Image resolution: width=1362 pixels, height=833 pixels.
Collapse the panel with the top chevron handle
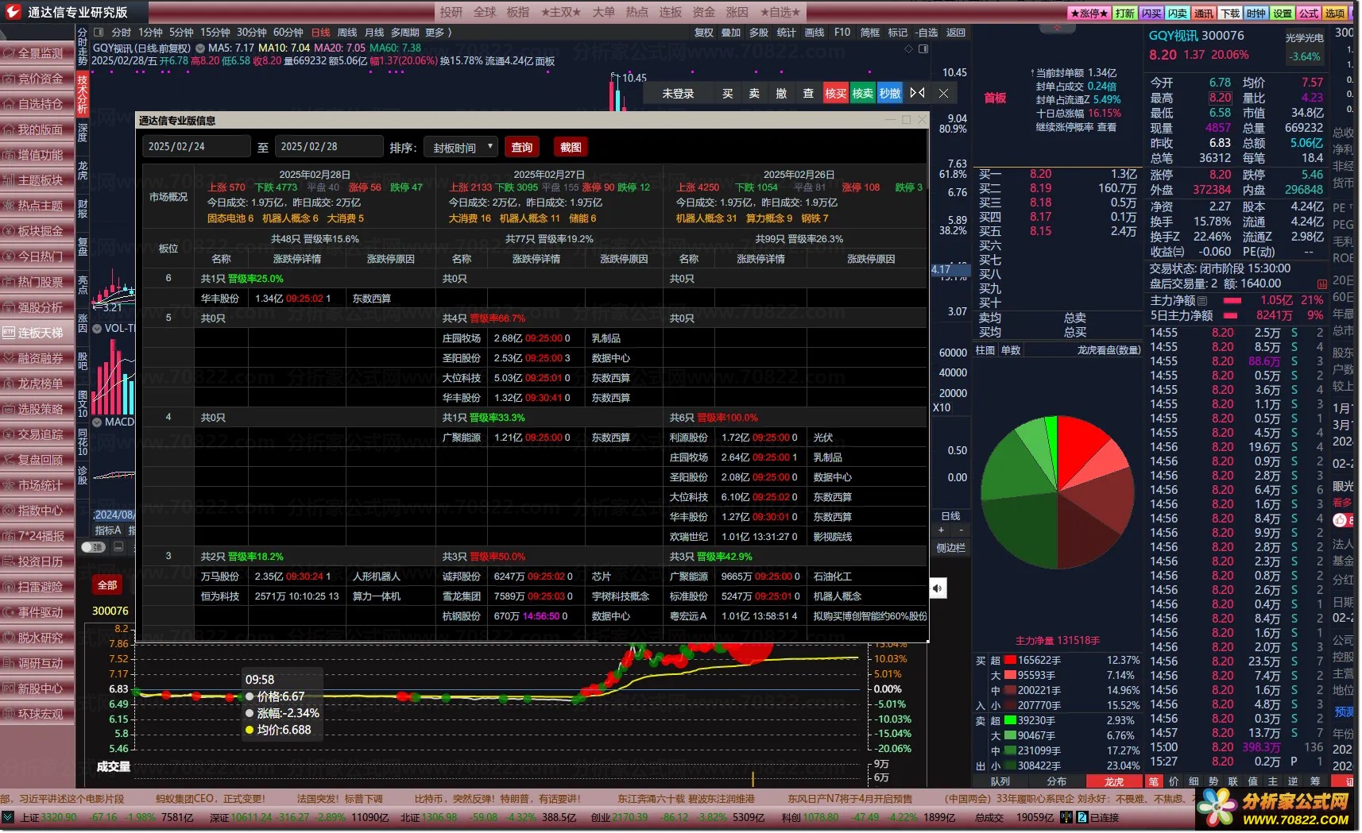point(1058,28)
